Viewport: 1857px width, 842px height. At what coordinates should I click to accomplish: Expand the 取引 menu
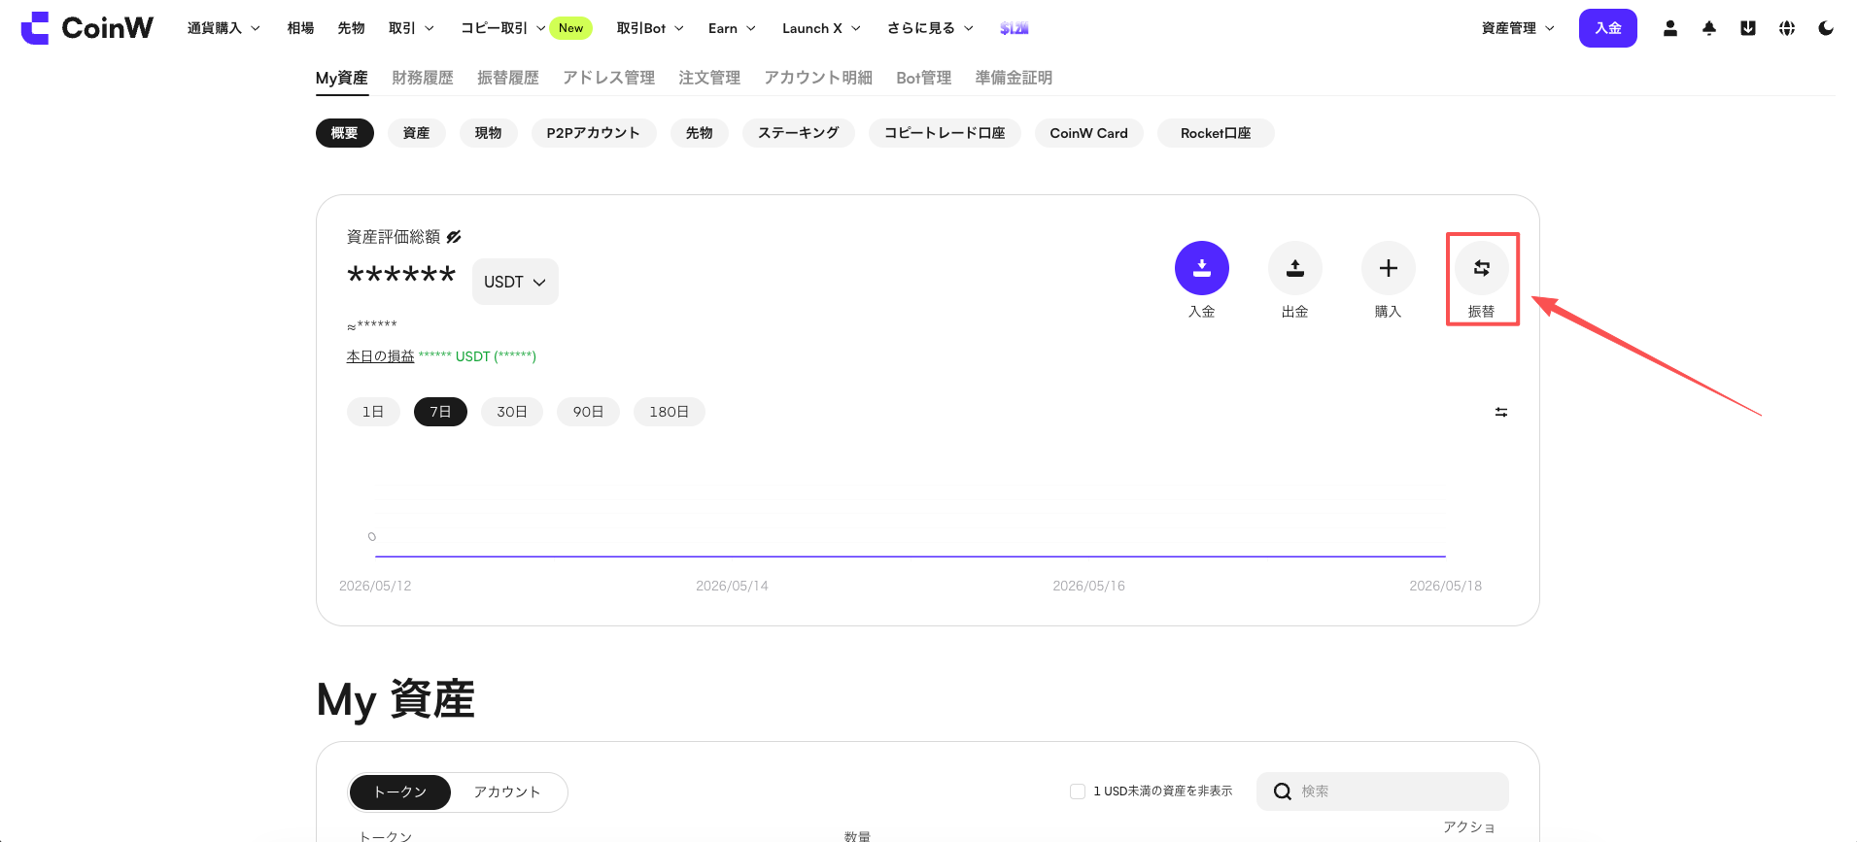point(411,28)
